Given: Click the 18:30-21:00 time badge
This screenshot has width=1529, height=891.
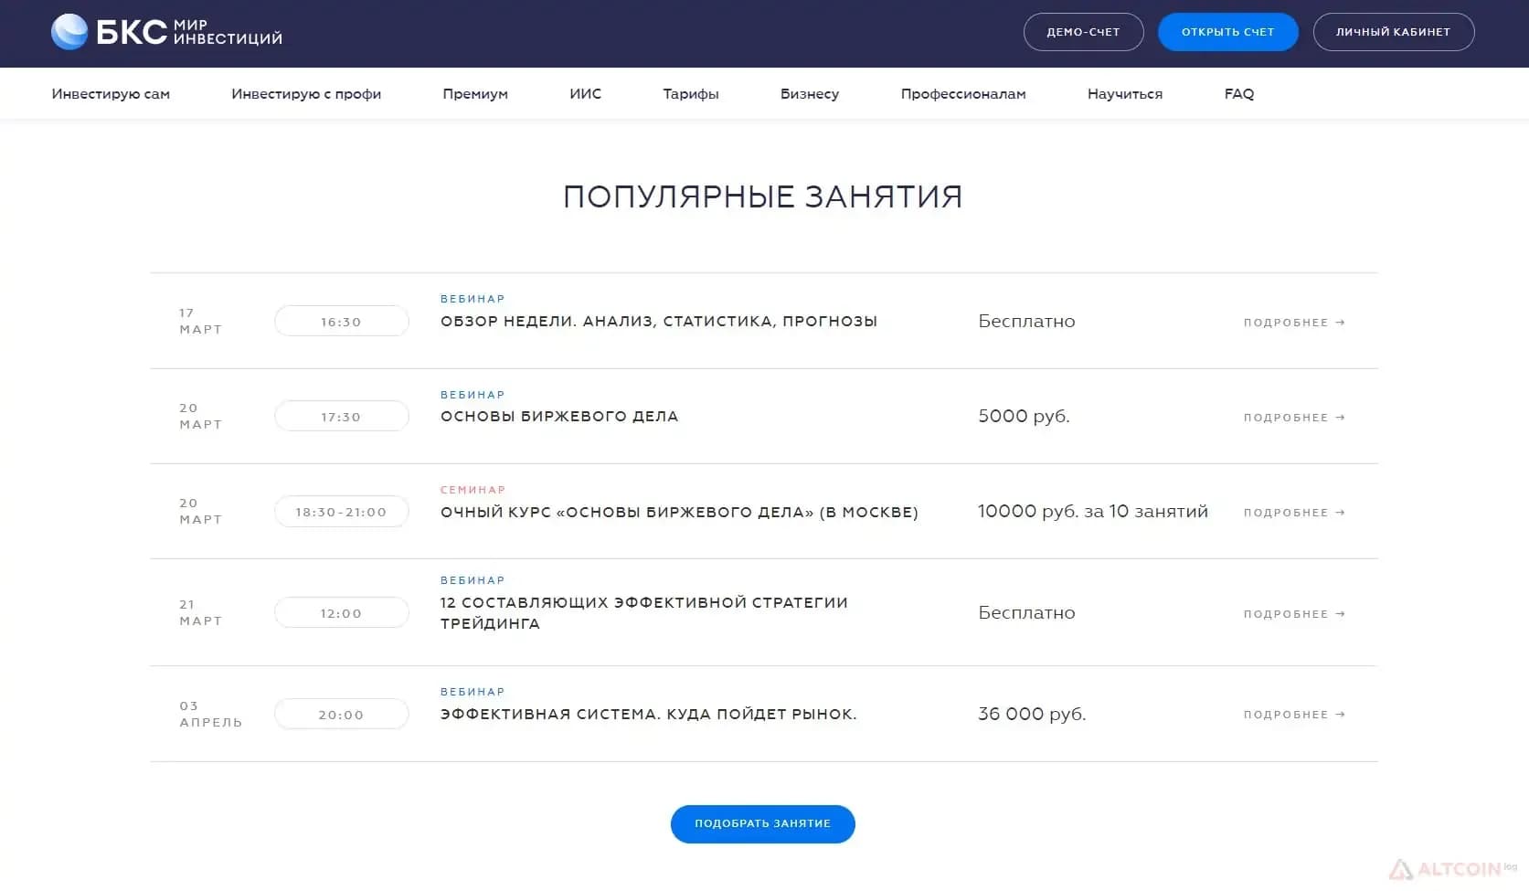Looking at the screenshot, I should click(x=341, y=512).
